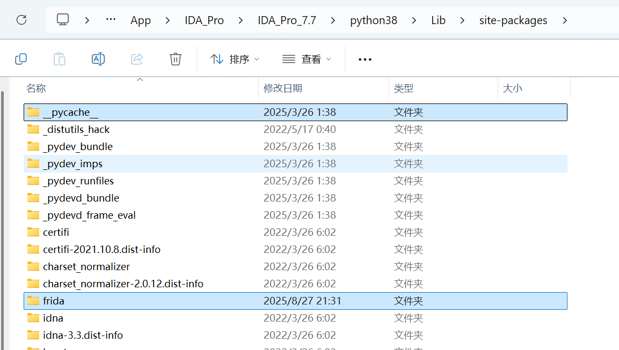Click the charset_normalizer folder icon
The width and height of the screenshot is (619, 350).
pos(33,266)
